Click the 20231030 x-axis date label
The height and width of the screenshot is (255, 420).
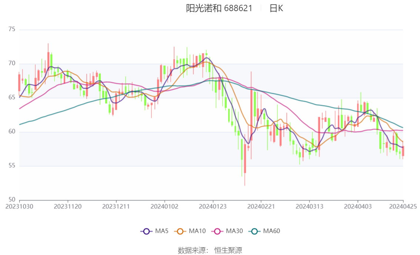[x=19, y=207]
